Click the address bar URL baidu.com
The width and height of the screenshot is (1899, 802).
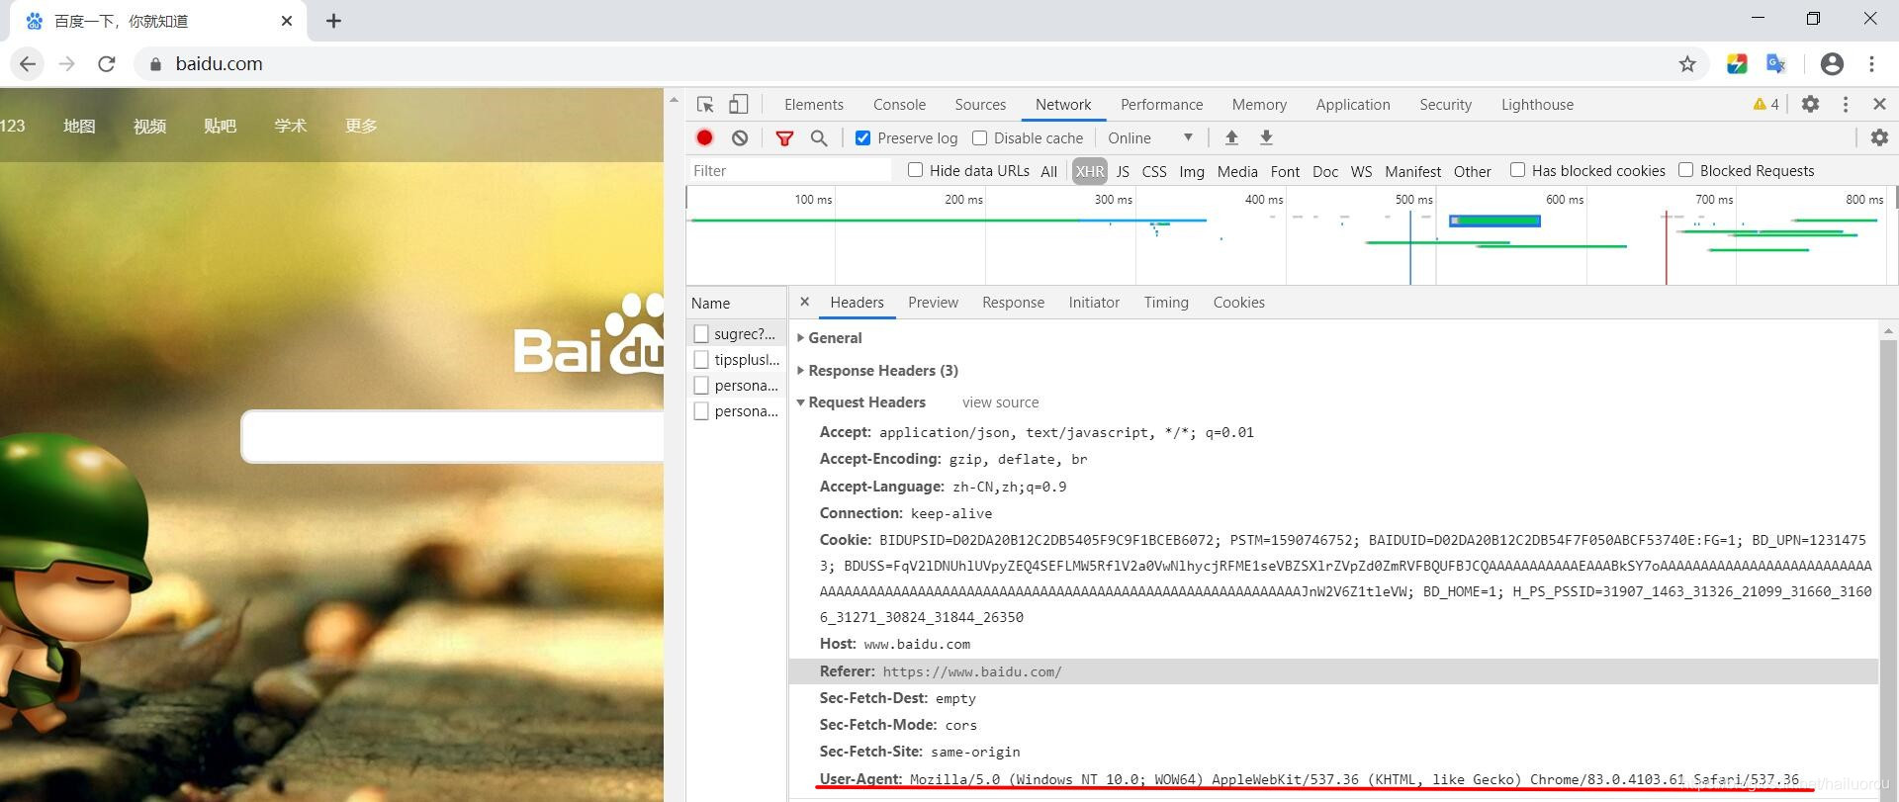219,64
